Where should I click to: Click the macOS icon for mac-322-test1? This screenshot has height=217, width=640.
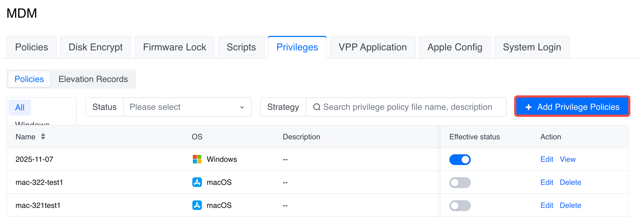point(197,182)
